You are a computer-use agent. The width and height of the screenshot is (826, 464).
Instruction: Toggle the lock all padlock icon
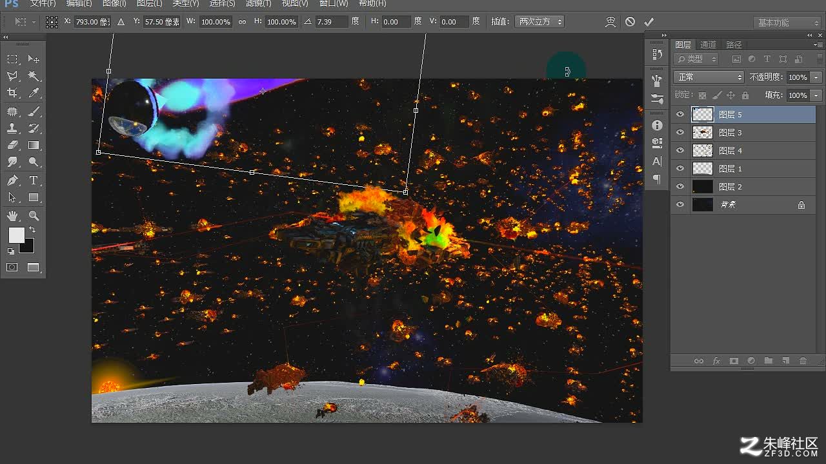coord(745,95)
